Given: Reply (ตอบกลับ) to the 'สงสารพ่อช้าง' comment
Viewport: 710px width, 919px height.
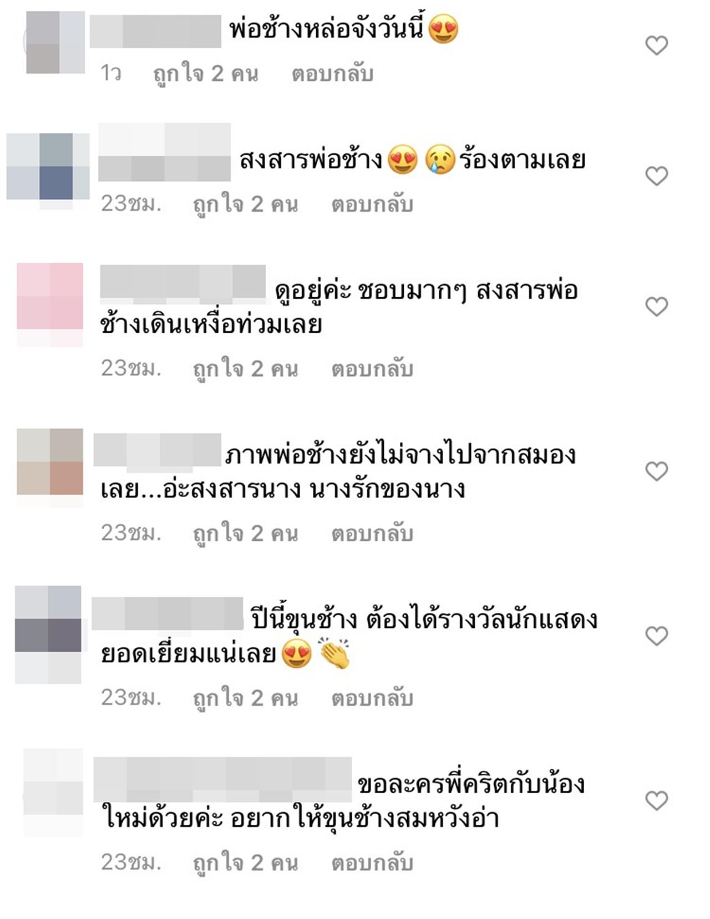Looking at the screenshot, I should click(372, 205).
